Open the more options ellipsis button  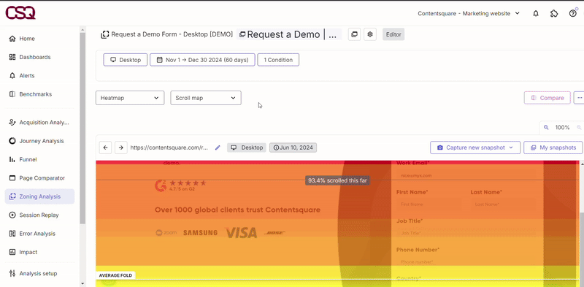click(x=579, y=98)
